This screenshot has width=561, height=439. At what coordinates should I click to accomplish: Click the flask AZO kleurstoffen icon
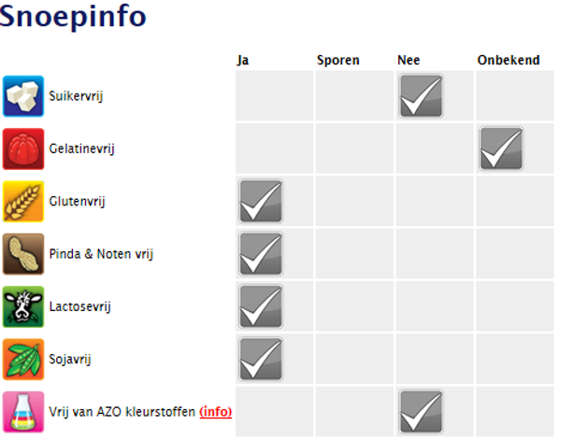pyautogui.click(x=23, y=412)
